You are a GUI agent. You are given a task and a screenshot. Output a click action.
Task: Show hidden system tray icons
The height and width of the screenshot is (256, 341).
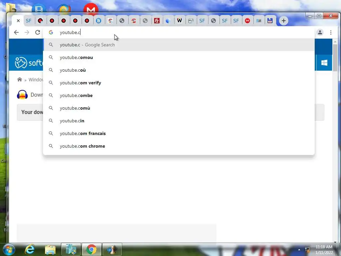pyautogui.click(x=299, y=250)
